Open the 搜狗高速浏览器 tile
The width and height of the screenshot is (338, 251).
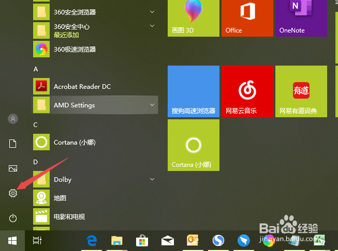(194, 91)
